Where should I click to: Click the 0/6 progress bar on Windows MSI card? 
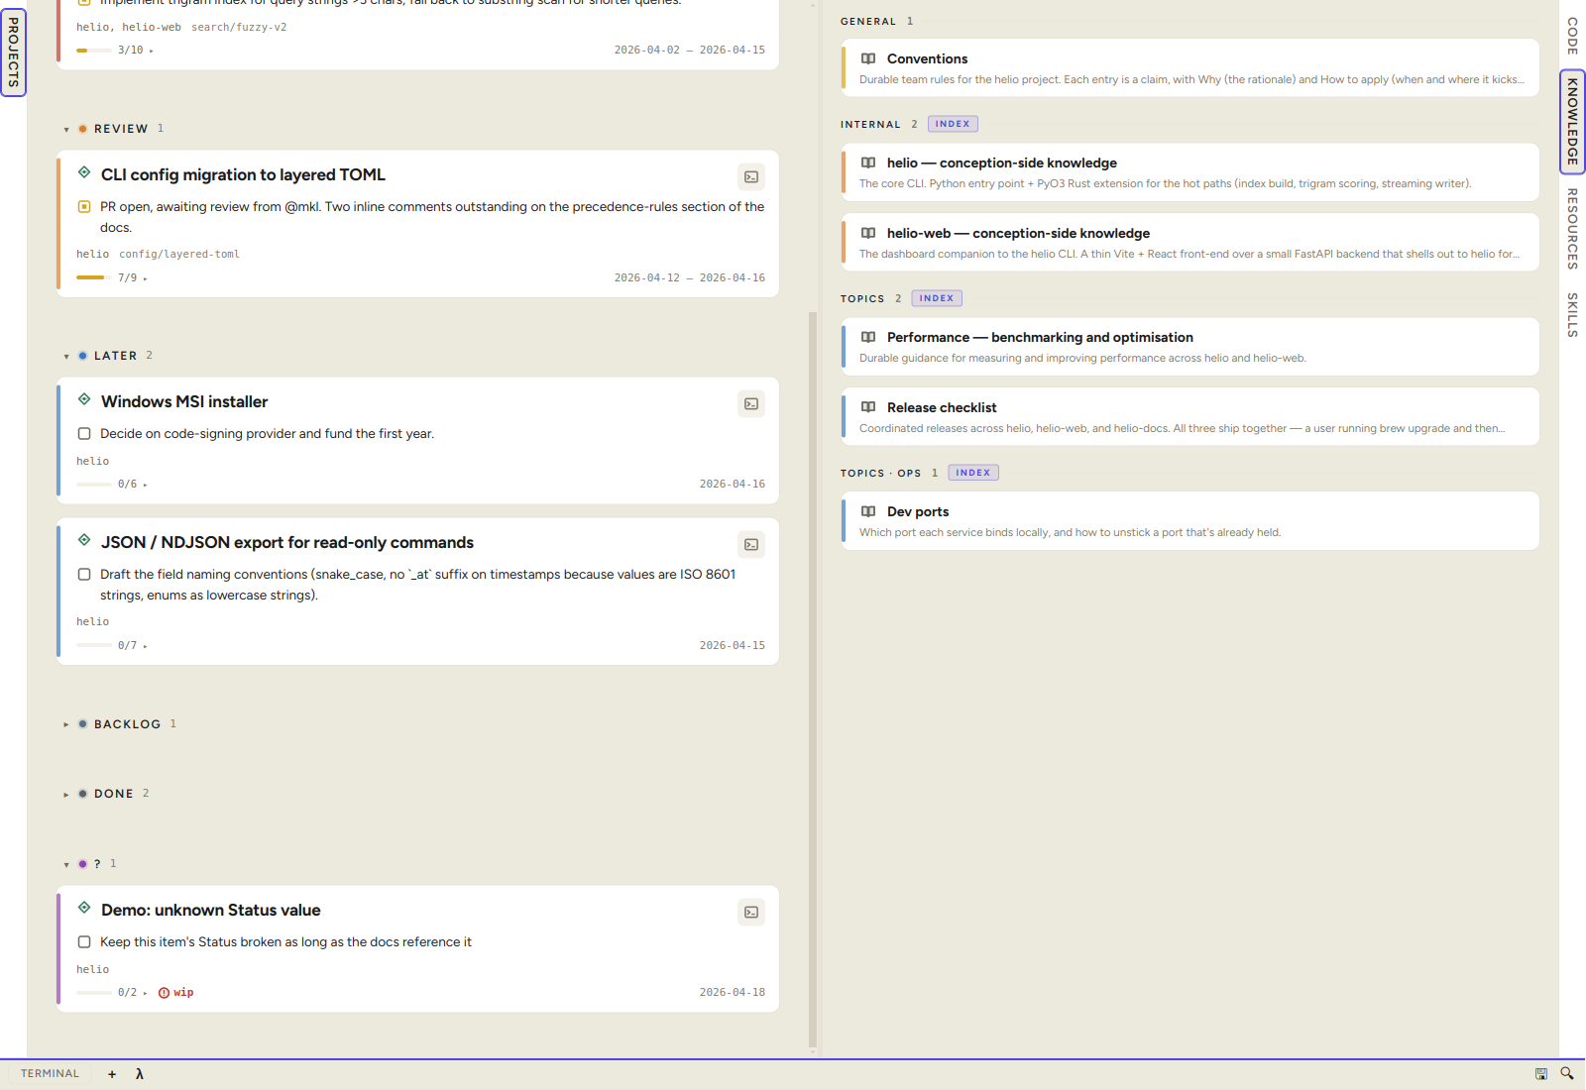(94, 485)
